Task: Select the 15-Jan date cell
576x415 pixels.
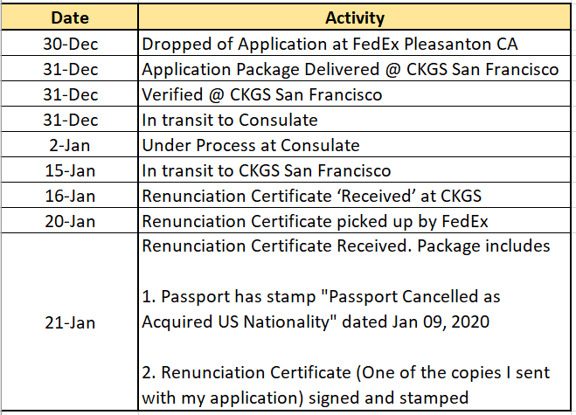Action: coord(70,170)
